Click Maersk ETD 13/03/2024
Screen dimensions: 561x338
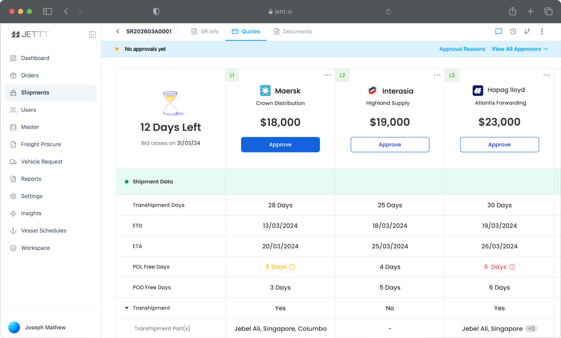click(280, 226)
